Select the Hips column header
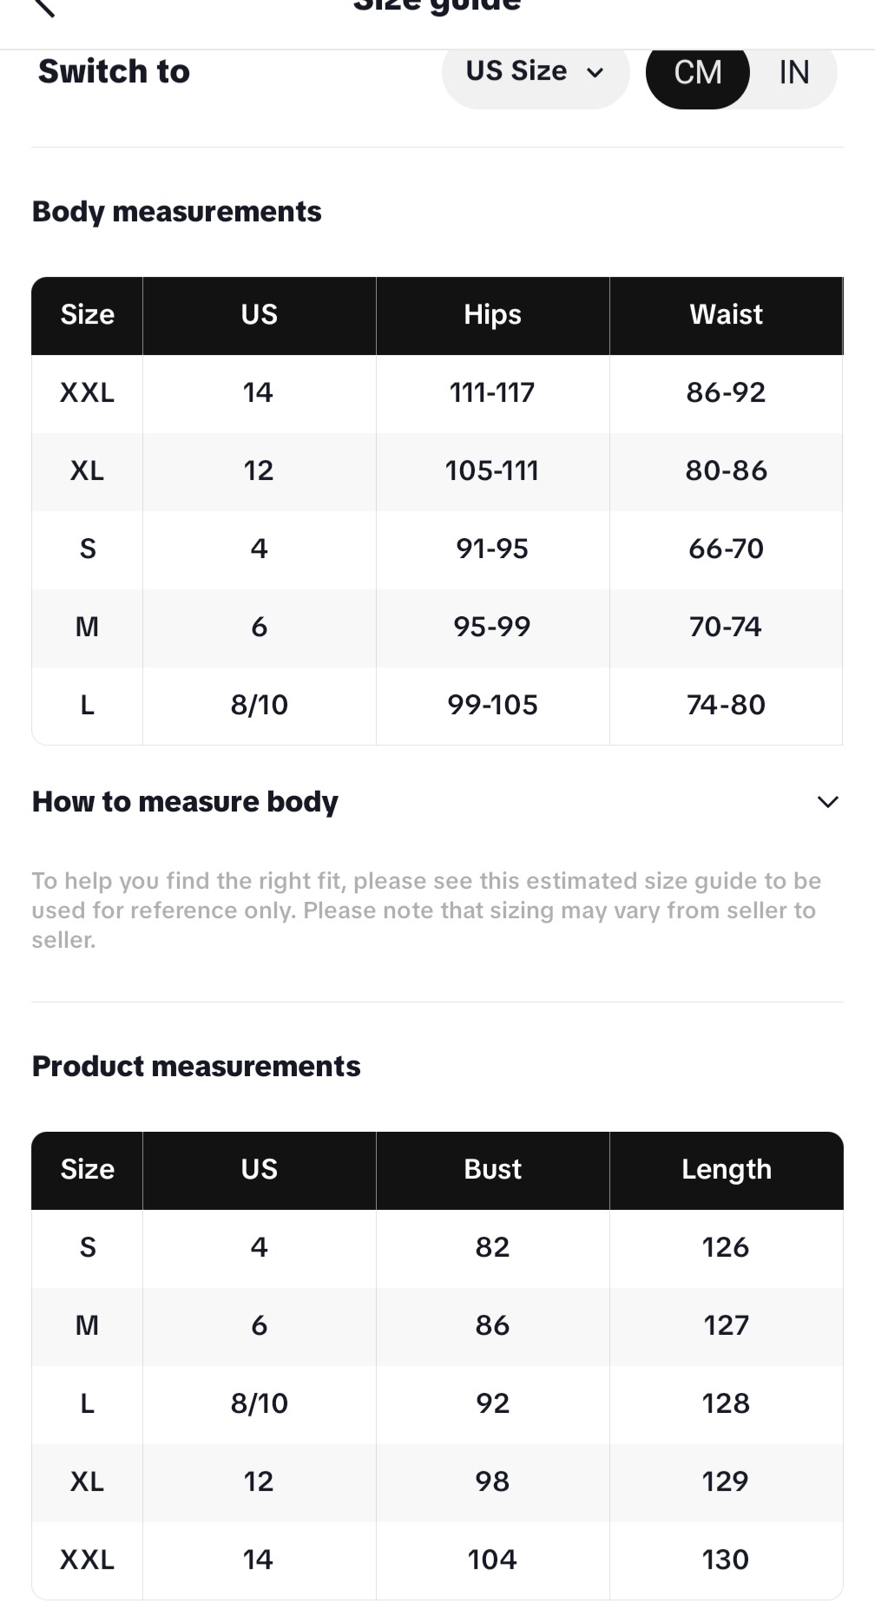 click(x=492, y=315)
